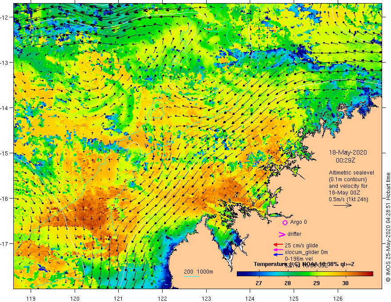Click the color bar tick label 27
This screenshot has width=391, height=302.
click(x=259, y=283)
